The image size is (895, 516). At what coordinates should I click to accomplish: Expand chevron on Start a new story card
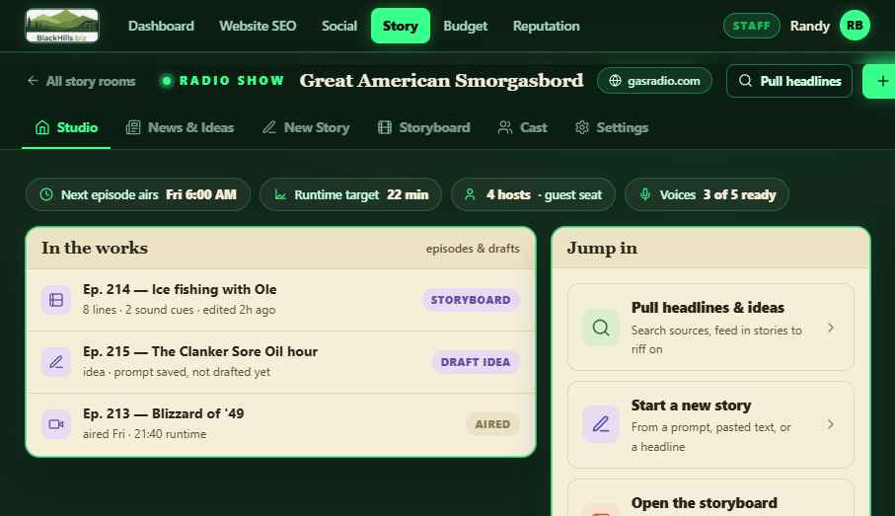(x=831, y=424)
